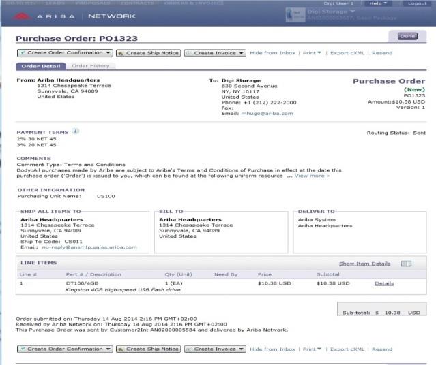Open the payment terms info icon

pyautogui.click(x=75, y=131)
